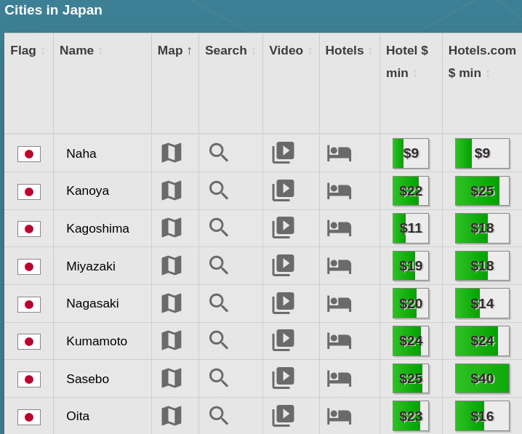Play the video icon for Sasebo
The height and width of the screenshot is (434, 522).
point(283,378)
